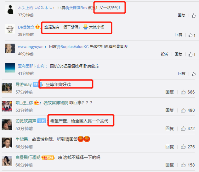
Task: Reply to De善護念's comment
Action: 179,35
